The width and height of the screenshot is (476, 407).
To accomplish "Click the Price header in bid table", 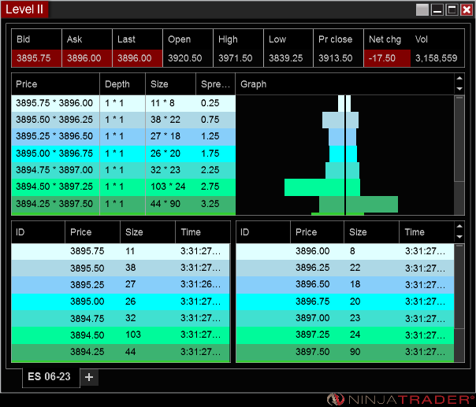I will pyautogui.click(x=92, y=232).
